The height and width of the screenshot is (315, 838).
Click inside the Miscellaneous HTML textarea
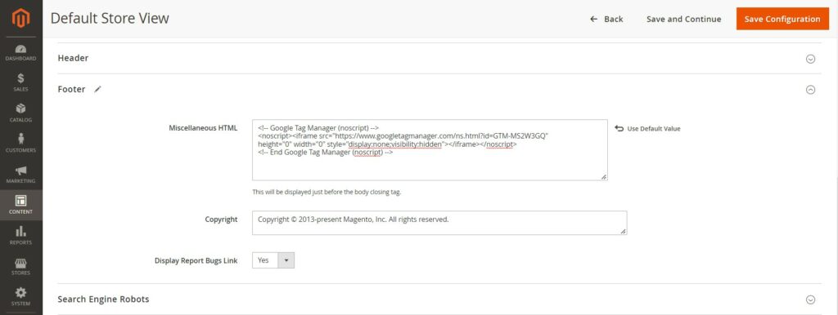tap(430, 150)
